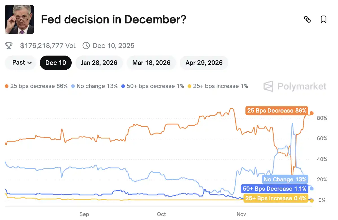338x220 pixels.
Task: Bookmark this market
Action: 323,19
